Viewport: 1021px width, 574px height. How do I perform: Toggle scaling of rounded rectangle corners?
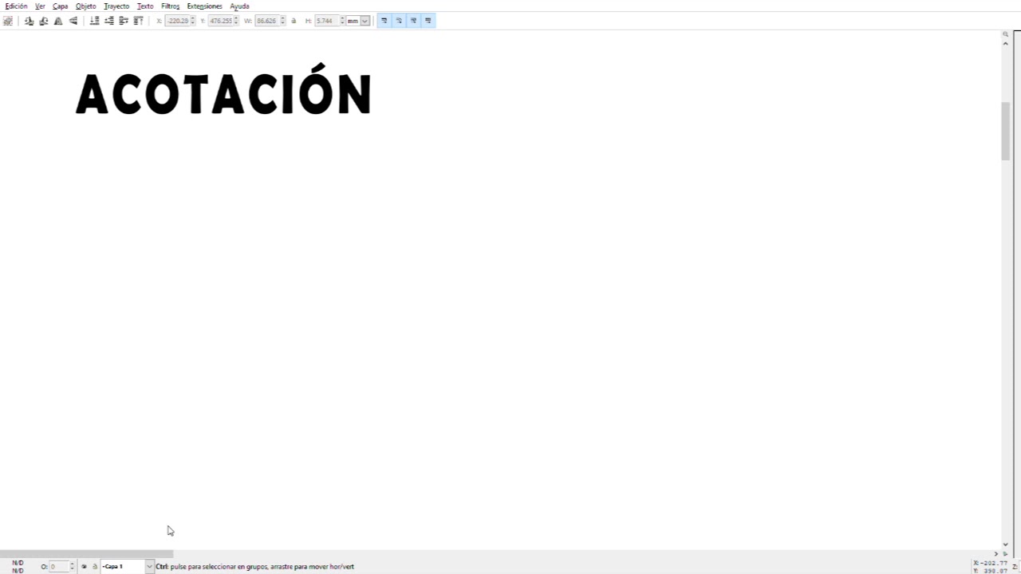click(399, 21)
